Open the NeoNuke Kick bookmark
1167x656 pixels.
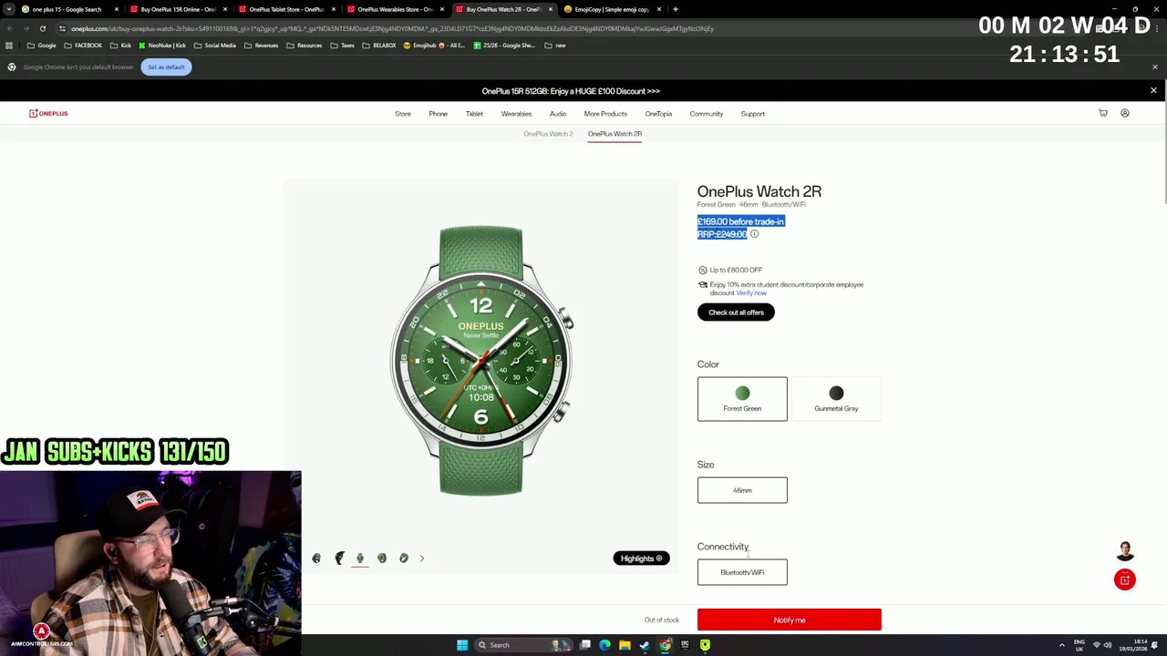(x=161, y=46)
